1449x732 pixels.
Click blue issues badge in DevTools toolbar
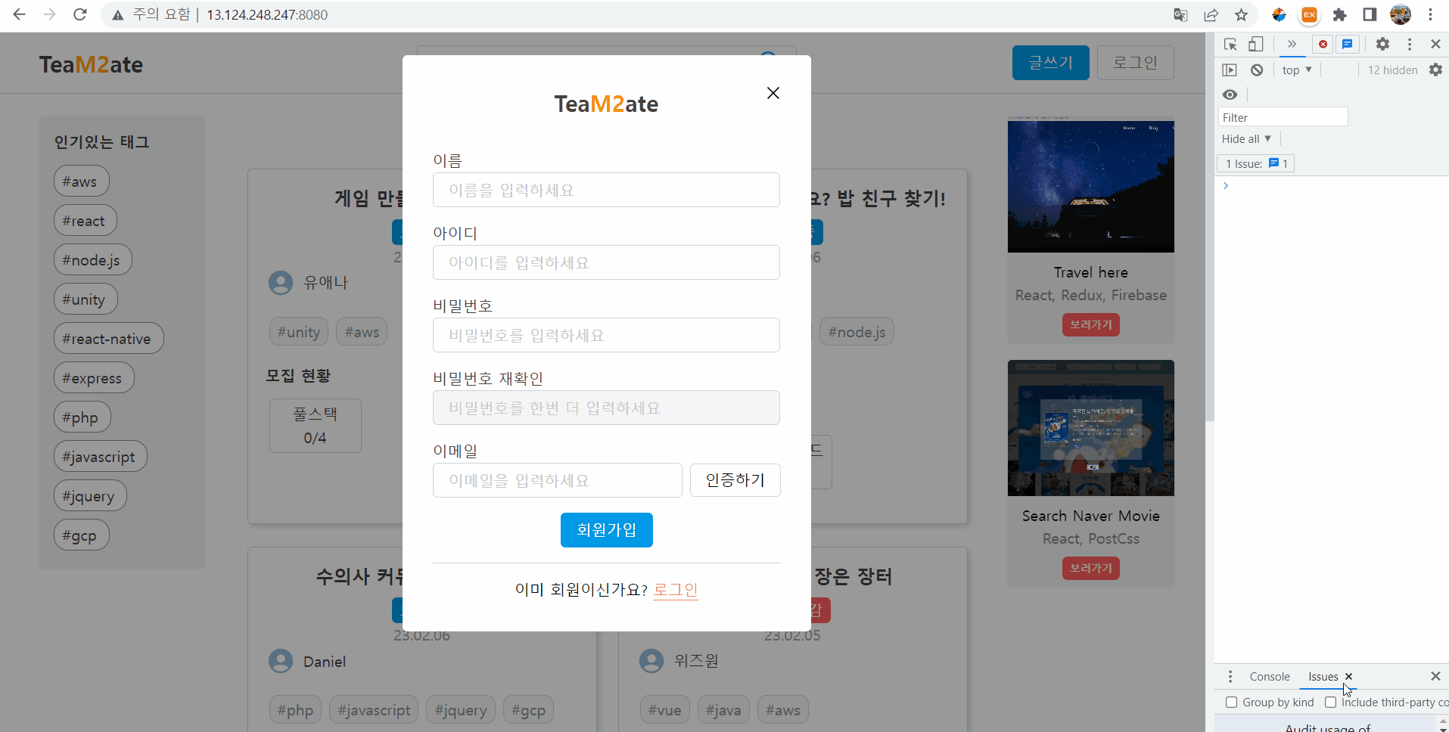(x=1348, y=44)
